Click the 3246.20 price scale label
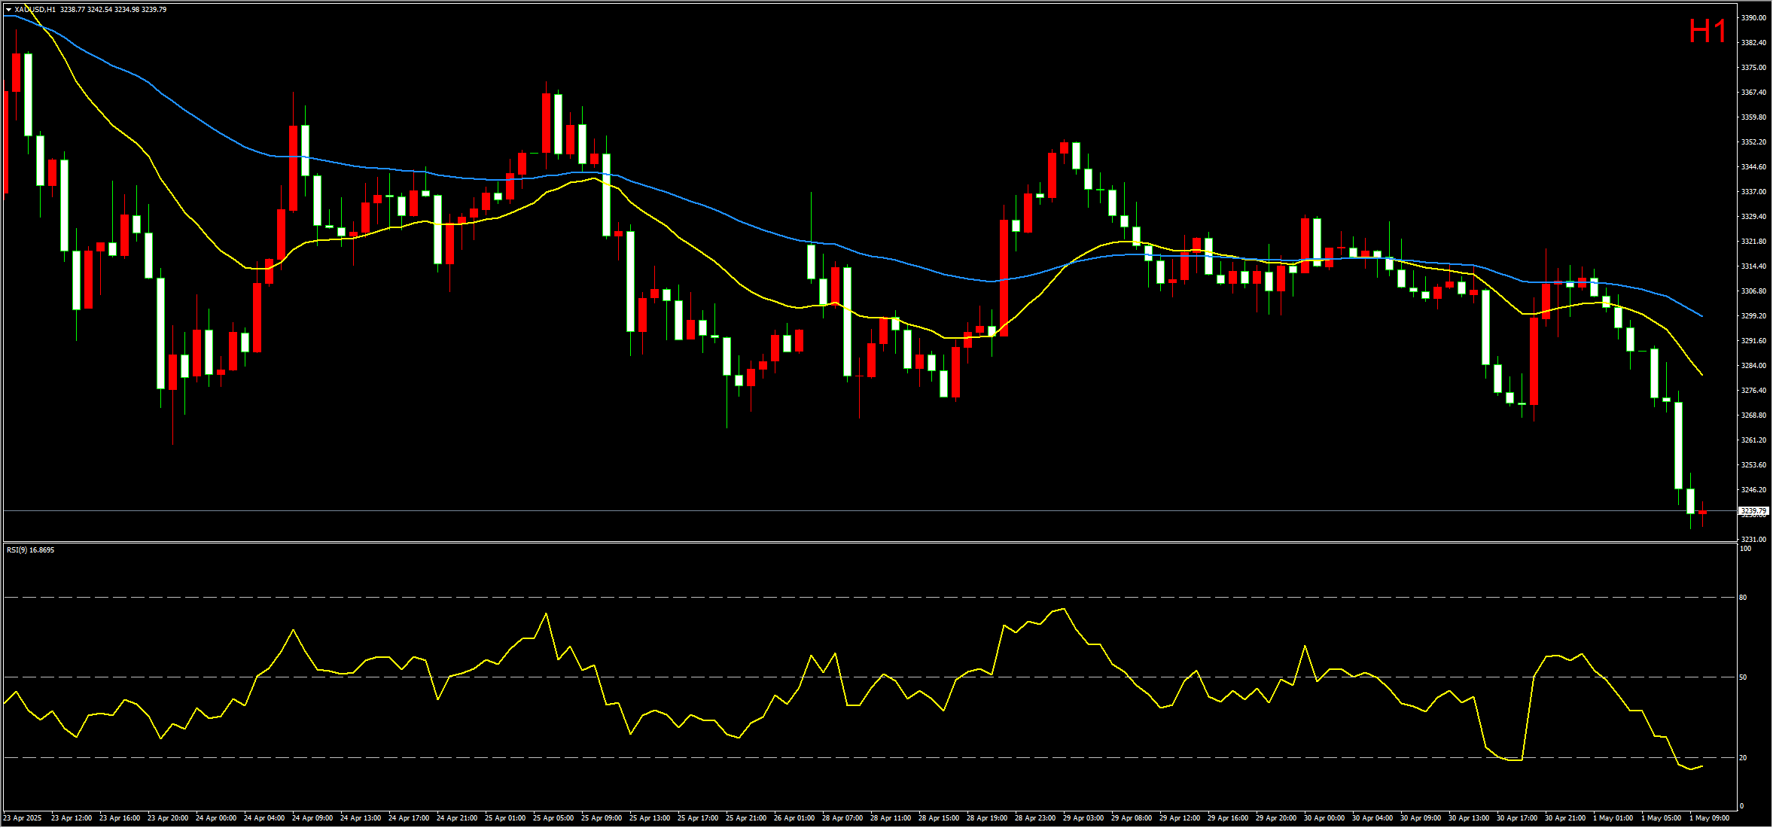 [x=1753, y=489]
